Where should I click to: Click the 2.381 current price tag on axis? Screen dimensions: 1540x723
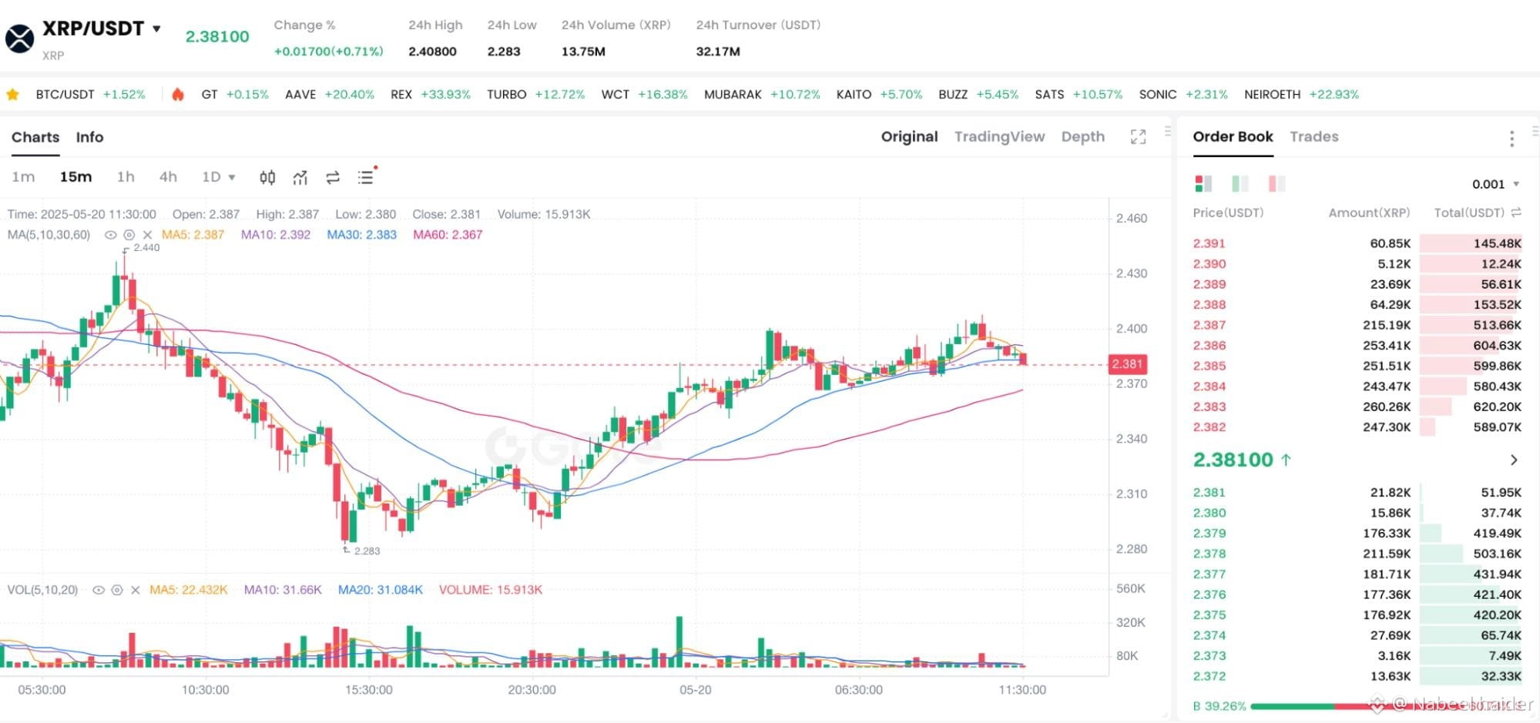(x=1128, y=364)
